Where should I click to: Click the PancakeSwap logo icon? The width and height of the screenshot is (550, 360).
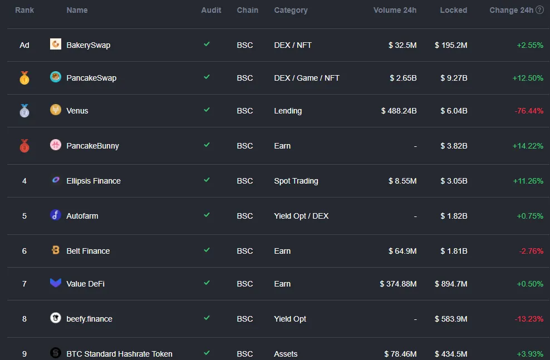[56, 77]
